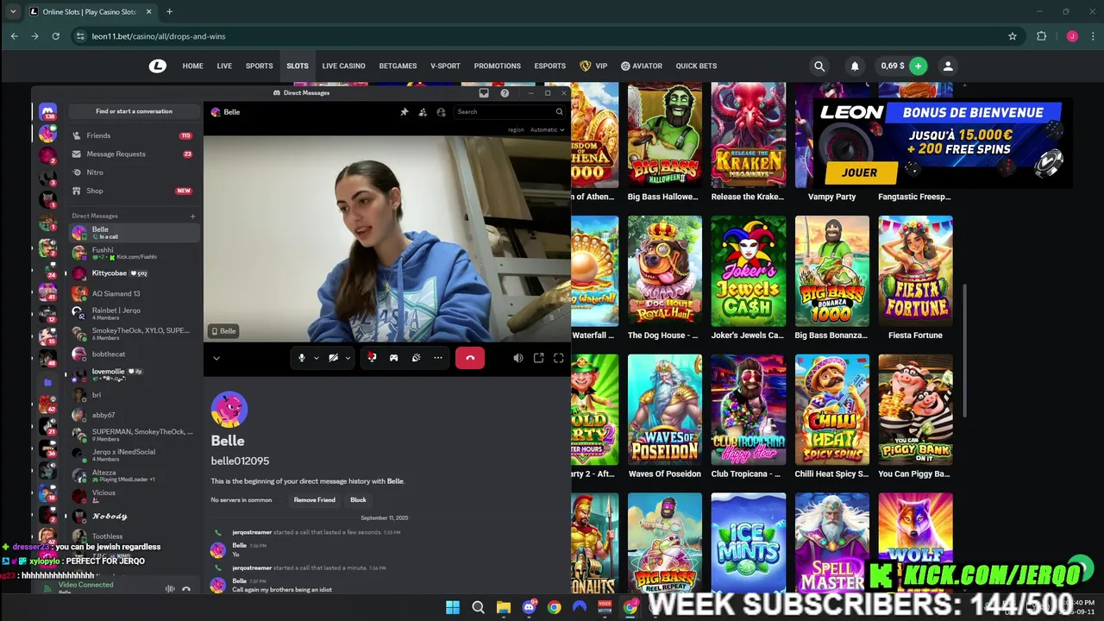Open File Explorer from taskbar
The image size is (1104, 621).
pos(504,607)
